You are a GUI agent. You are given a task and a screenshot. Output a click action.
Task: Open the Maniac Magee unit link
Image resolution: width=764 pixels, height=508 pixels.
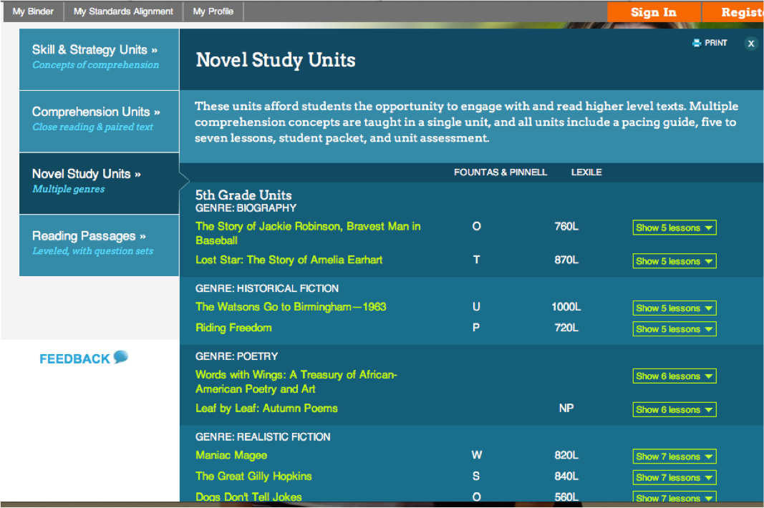click(231, 455)
